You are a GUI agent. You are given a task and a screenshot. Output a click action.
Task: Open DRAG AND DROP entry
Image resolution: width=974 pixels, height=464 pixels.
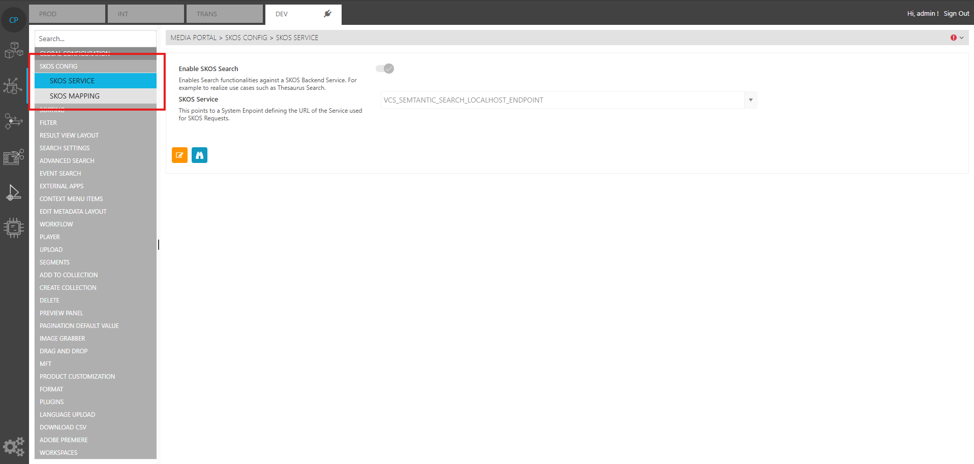click(x=96, y=351)
